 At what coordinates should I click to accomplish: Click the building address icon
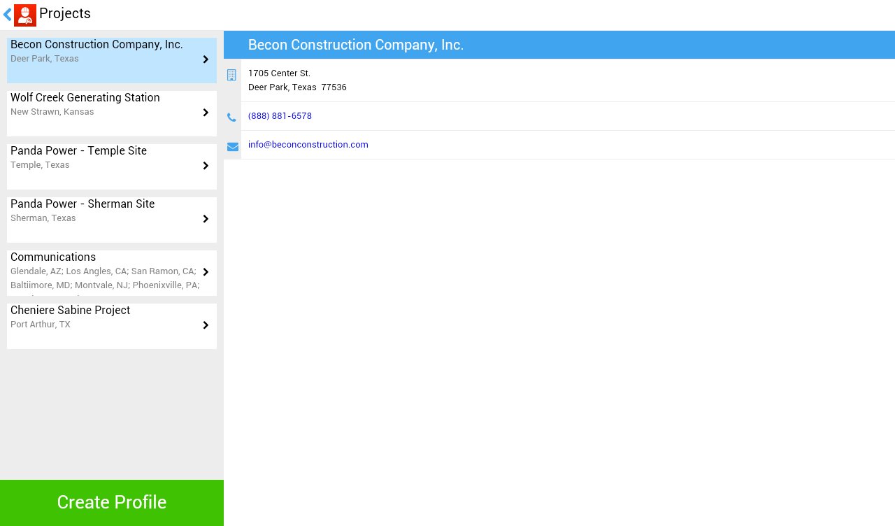coord(232,75)
